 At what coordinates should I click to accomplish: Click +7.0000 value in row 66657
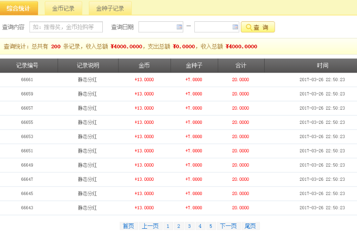tap(194, 108)
